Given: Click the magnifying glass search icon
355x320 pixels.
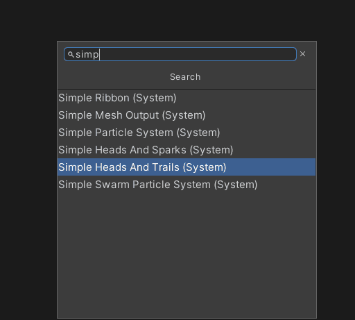Looking at the screenshot, I should point(71,55).
